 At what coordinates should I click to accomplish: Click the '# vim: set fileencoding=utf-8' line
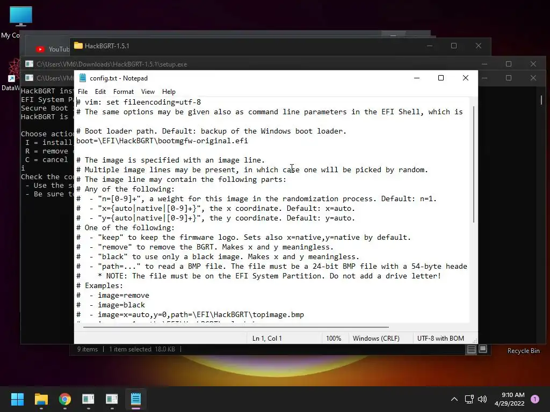139,102
